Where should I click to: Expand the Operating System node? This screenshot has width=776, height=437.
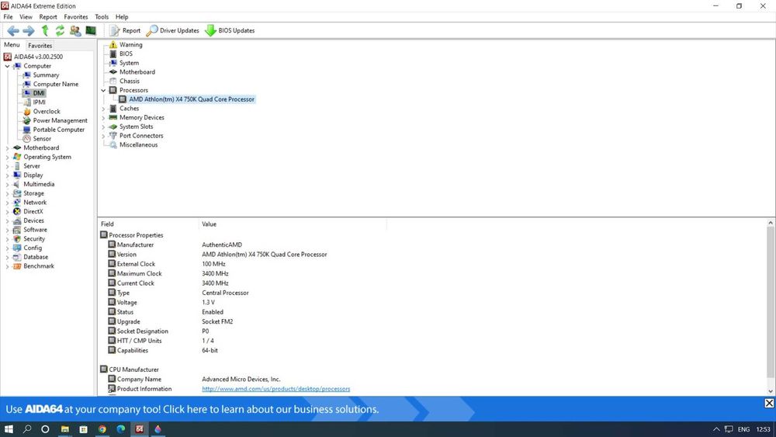click(x=7, y=157)
